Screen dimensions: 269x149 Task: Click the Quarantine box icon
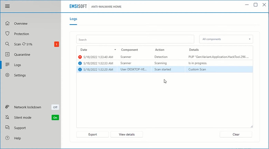(7, 54)
